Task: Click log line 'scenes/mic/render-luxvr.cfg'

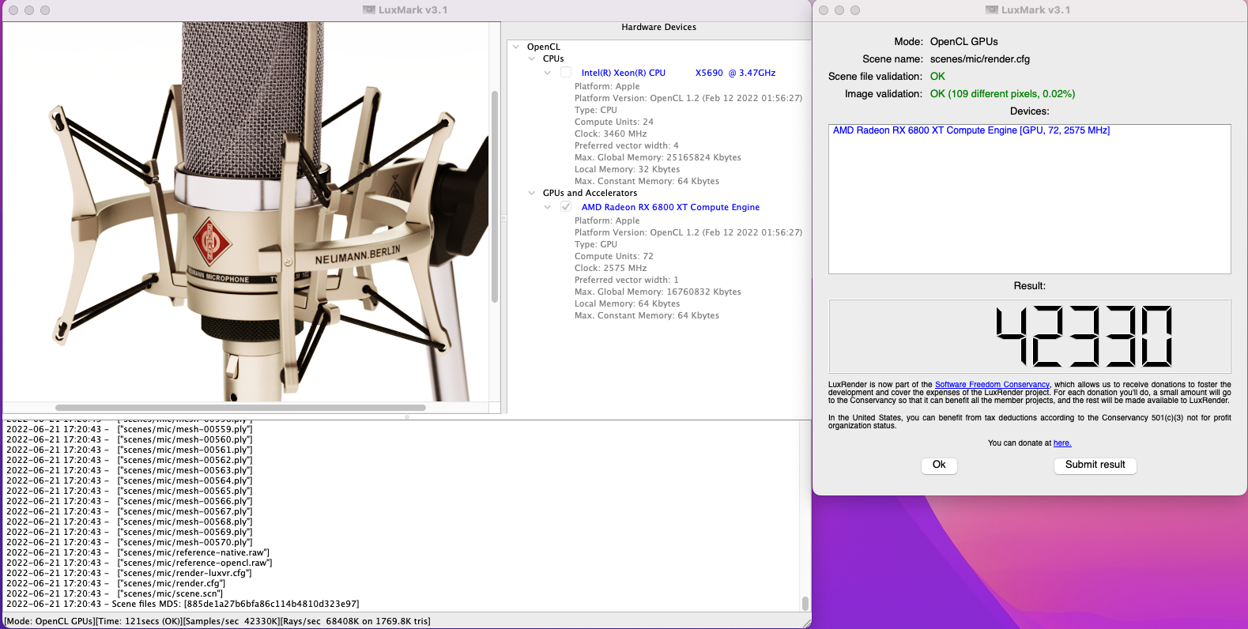Action: (x=128, y=573)
